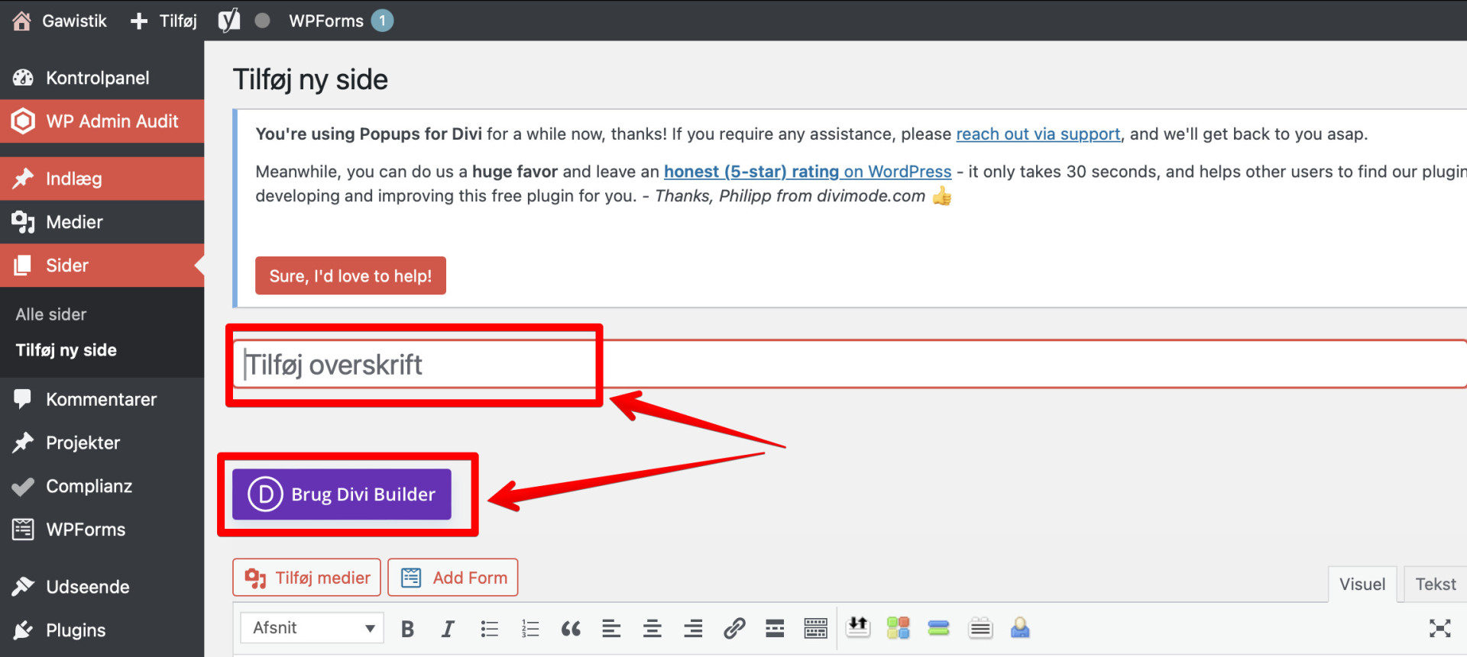Click the insert link icon

click(x=734, y=629)
